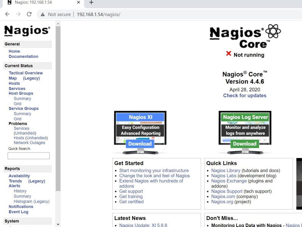Open Alerts report
This screenshot has height=227, width=302.
coord(14,186)
